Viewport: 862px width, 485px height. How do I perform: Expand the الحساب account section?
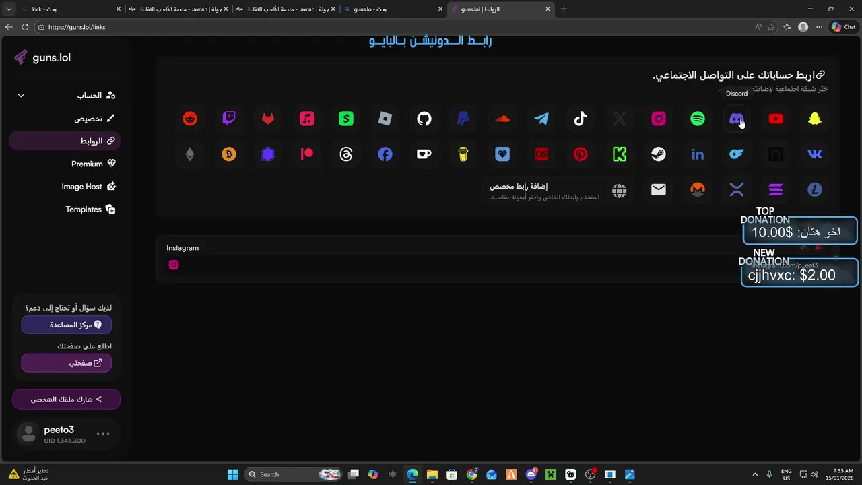point(65,96)
